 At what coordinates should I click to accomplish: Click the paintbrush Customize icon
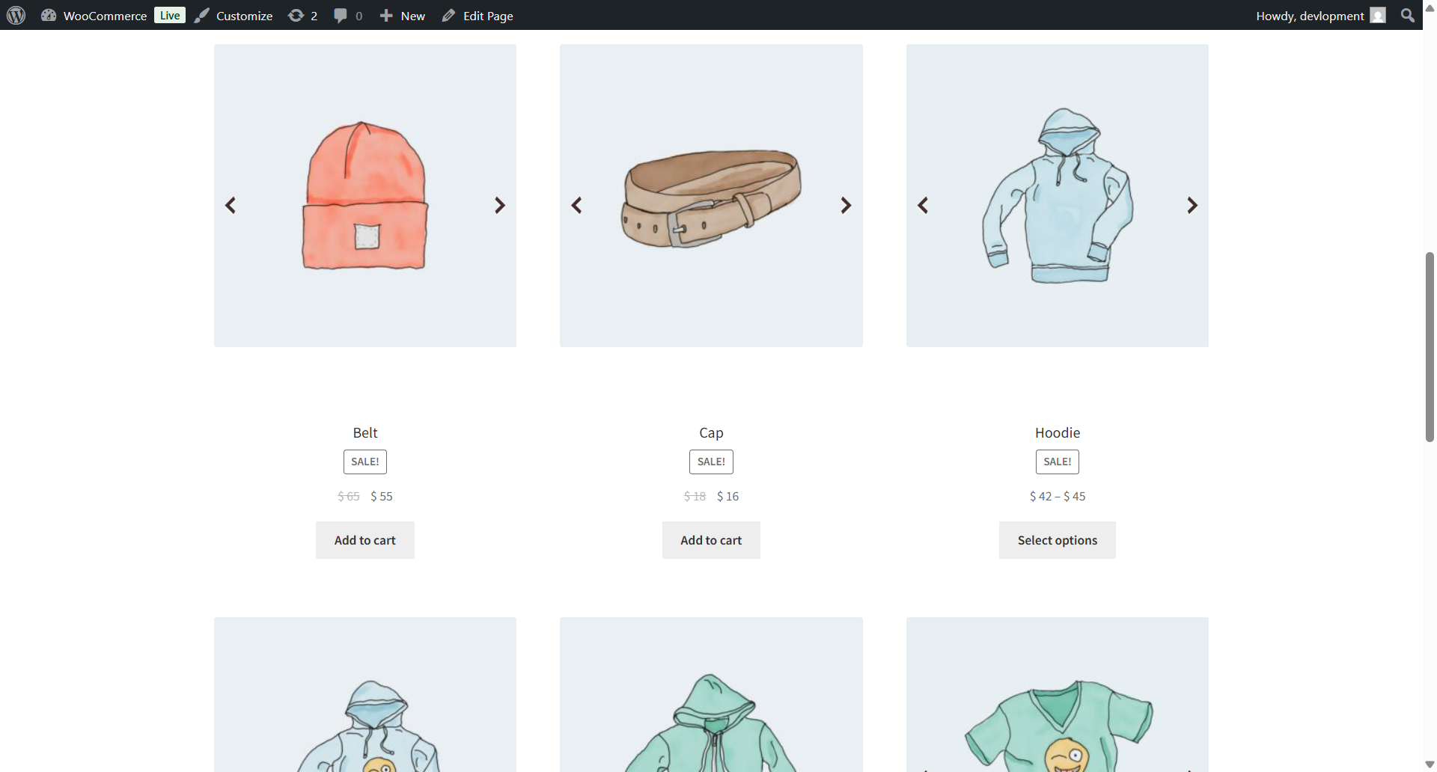202,16
